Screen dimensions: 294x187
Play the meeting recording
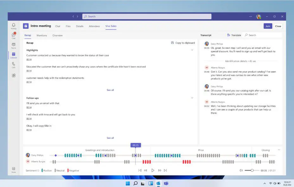[x=153, y=170]
